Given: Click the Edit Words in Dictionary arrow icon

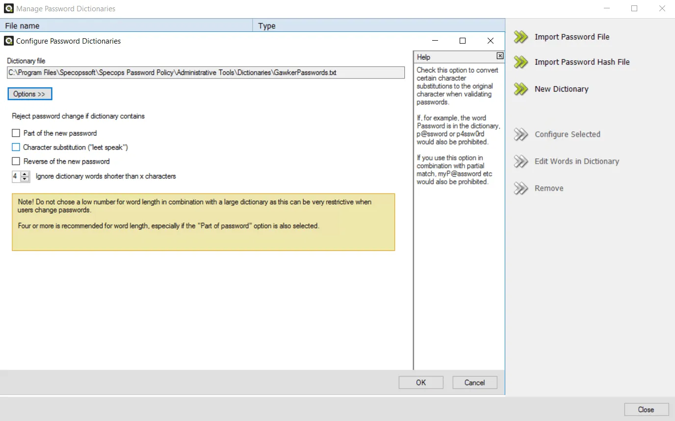Looking at the screenshot, I should (520, 161).
